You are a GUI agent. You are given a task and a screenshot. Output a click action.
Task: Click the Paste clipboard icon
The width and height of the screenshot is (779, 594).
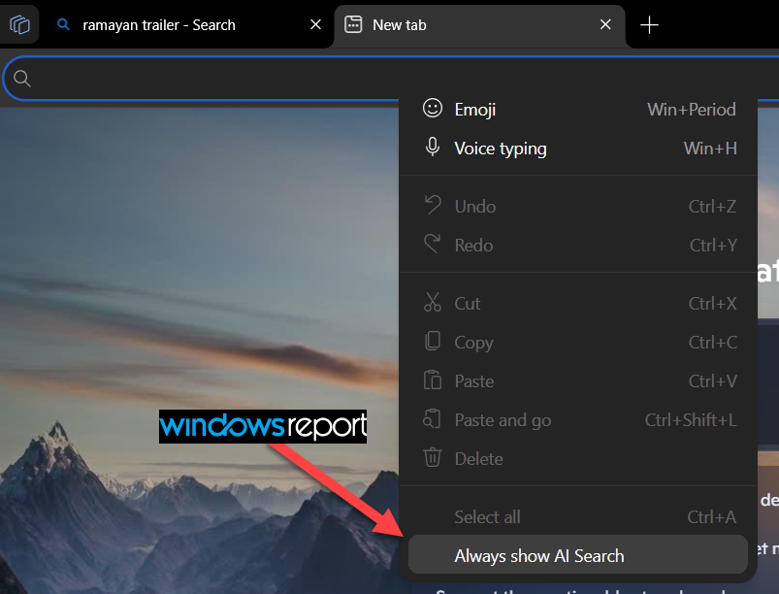click(433, 380)
